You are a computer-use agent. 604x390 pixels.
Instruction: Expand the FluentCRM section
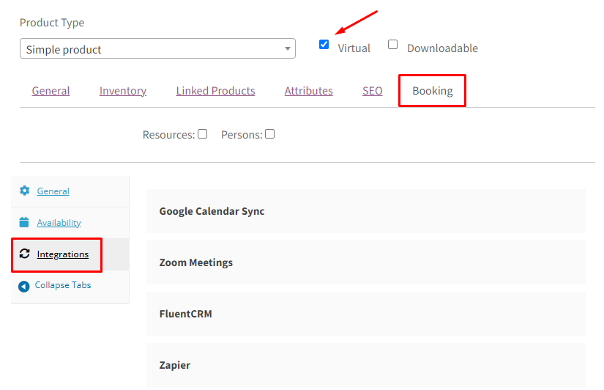366,314
